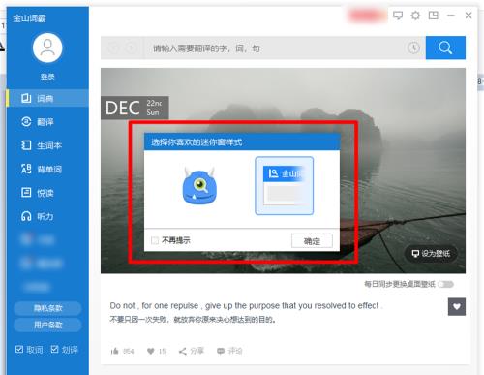Minimize the 金山词霸 window
Screen dimensions: 484x375
[451, 16]
